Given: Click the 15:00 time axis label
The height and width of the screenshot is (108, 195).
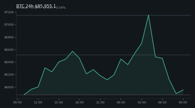Looking at the screenshot, I should coord(59,102).
